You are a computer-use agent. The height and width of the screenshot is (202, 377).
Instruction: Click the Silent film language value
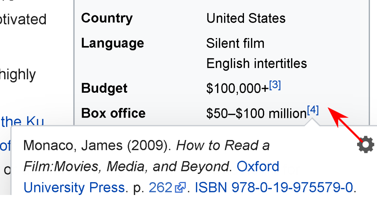click(x=235, y=43)
